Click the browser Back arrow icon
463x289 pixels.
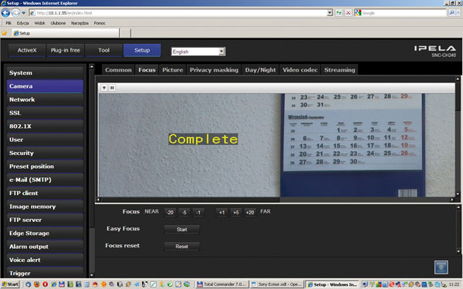click(5, 12)
